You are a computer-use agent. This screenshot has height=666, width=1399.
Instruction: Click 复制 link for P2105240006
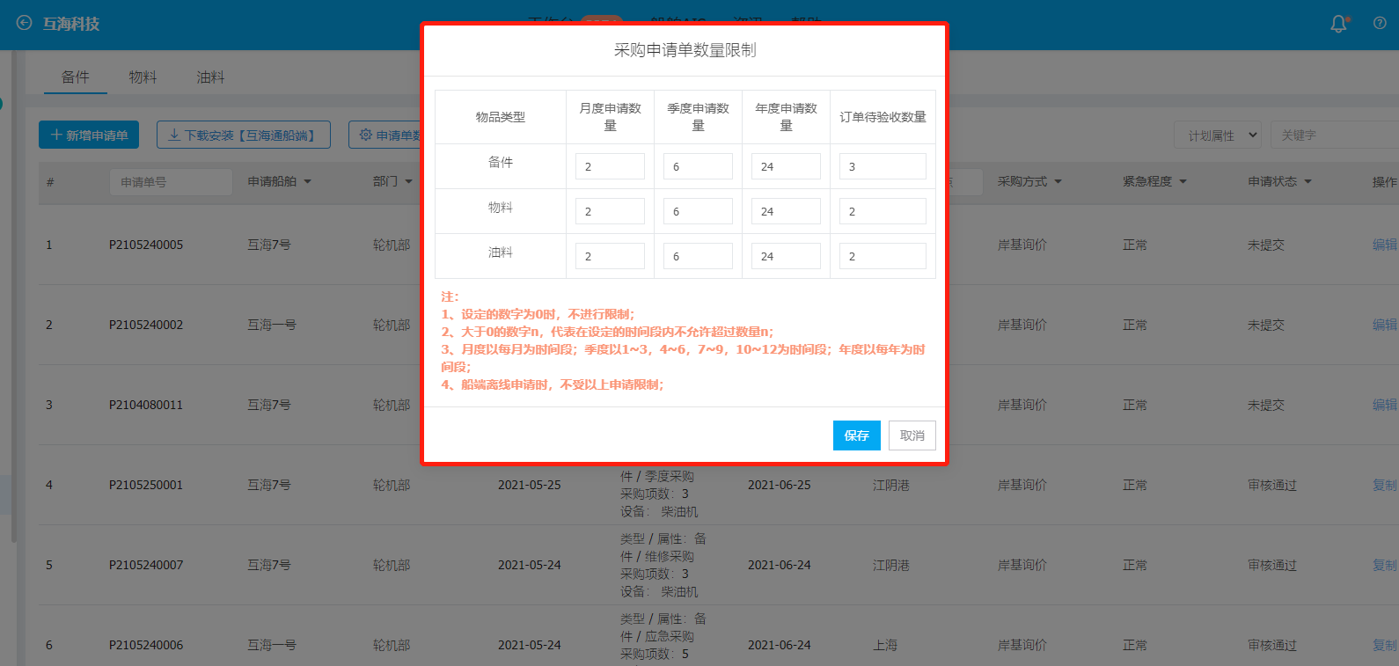pyautogui.click(x=1385, y=645)
